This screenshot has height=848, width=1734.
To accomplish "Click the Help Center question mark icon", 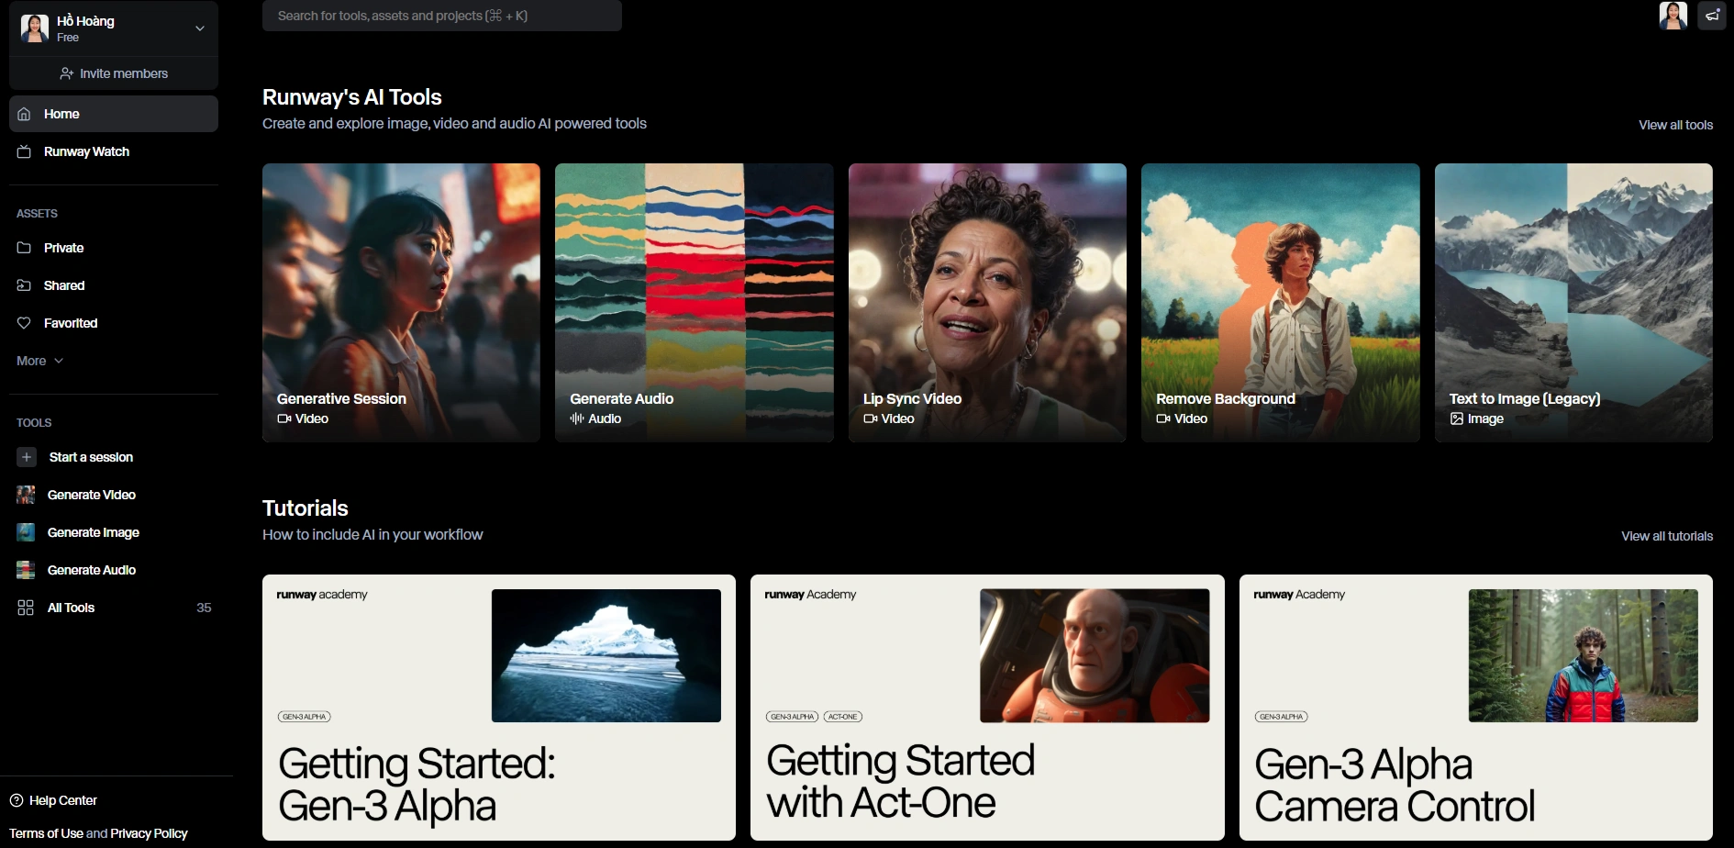I will (x=17, y=800).
